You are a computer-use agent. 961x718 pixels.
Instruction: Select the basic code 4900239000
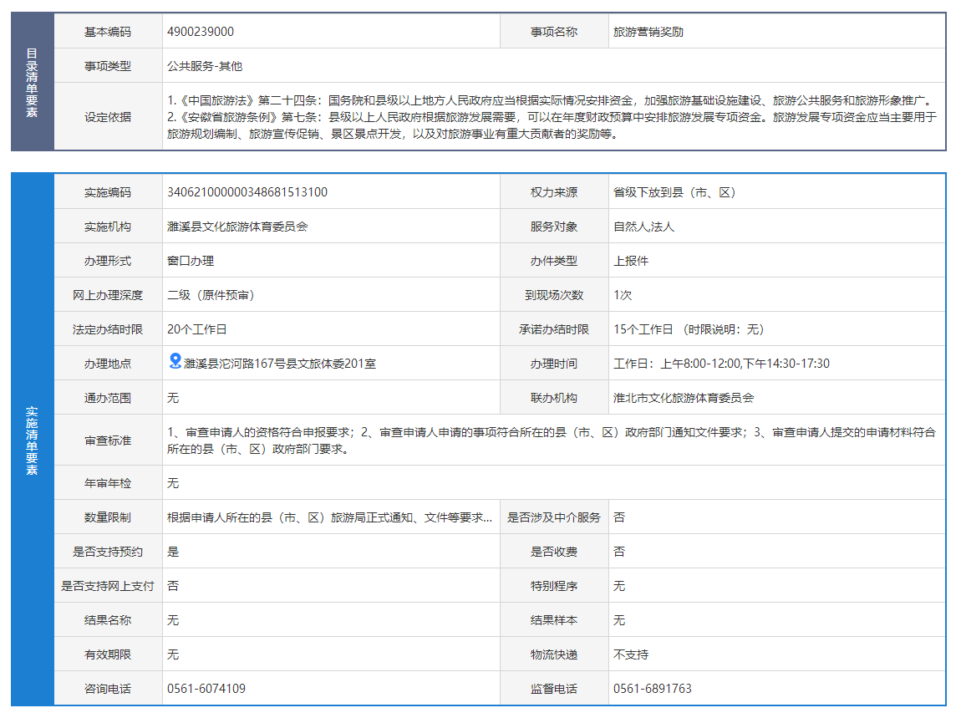[x=201, y=32]
